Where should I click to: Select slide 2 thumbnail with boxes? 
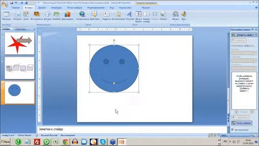(x=20, y=68)
